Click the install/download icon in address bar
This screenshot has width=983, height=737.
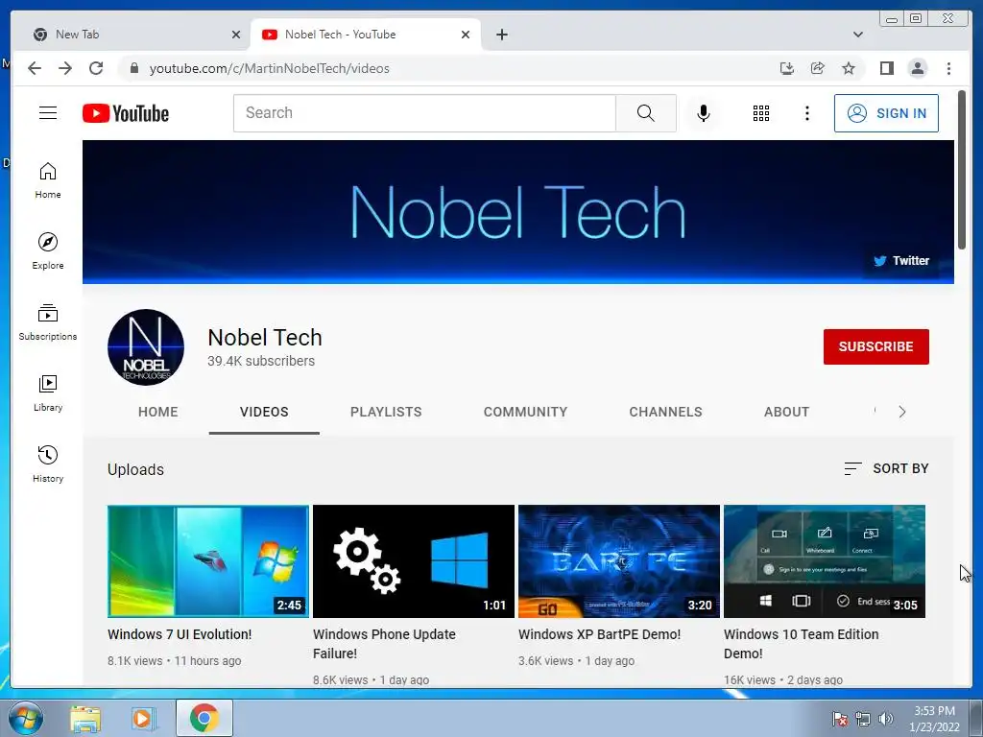tap(787, 68)
